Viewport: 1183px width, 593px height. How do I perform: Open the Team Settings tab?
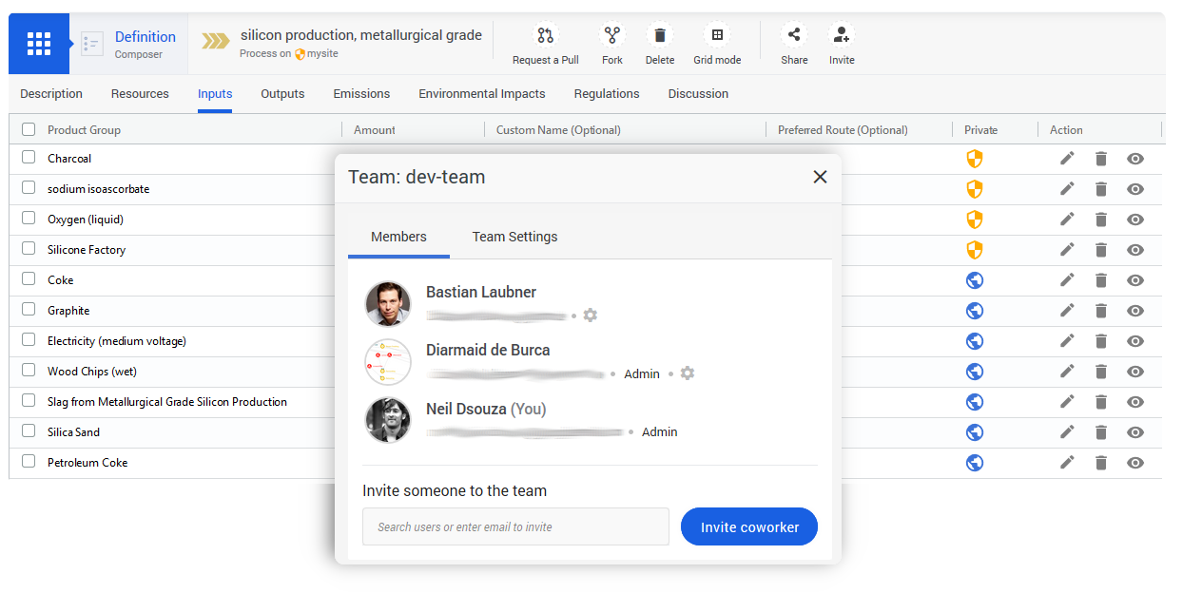pos(514,237)
